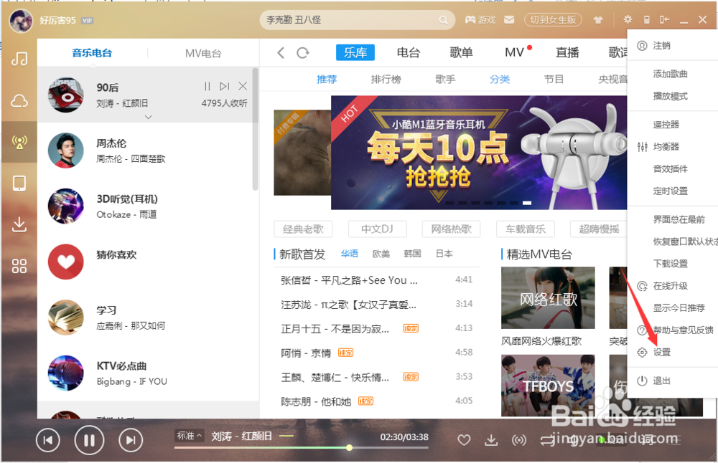
Task: Open the apps grid sidebar icon
Action: click(19, 266)
